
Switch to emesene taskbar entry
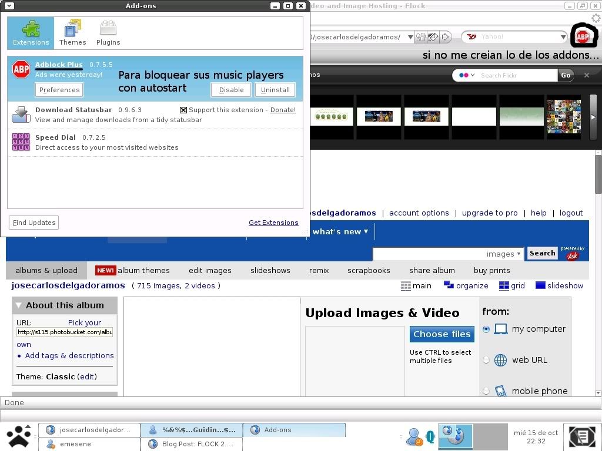point(89,444)
